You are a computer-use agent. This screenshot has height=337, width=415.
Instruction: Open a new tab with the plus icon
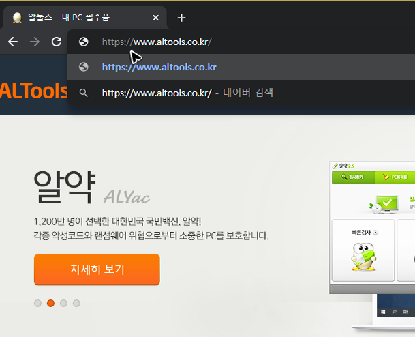[181, 18]
